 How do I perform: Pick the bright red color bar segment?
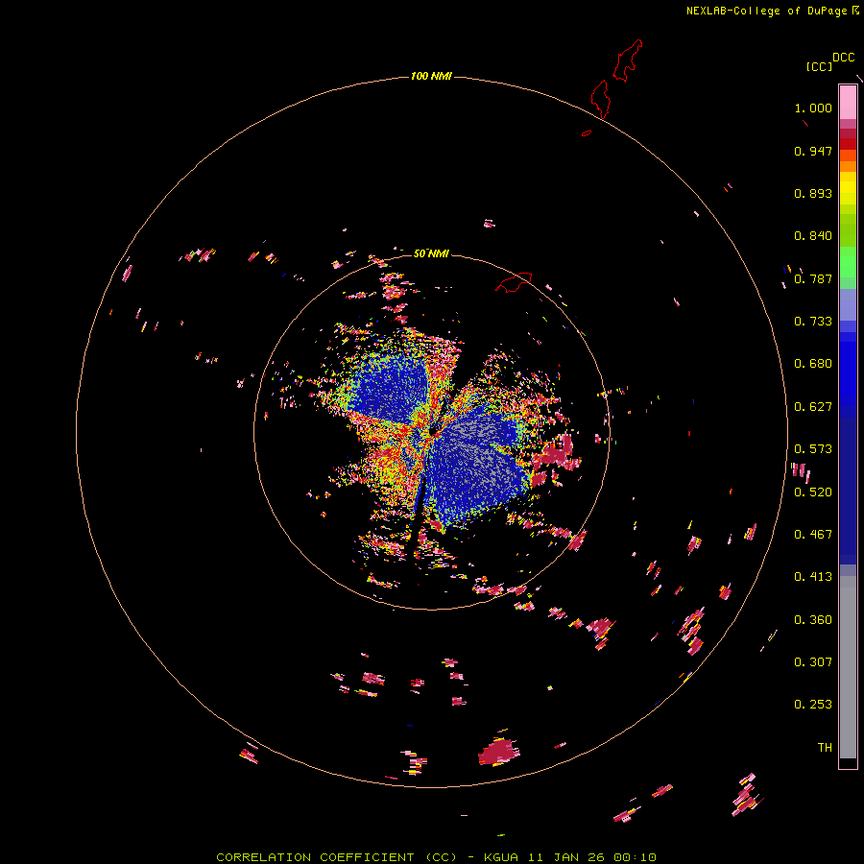(x=848, y=143)
